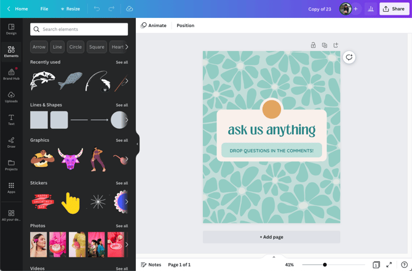This screenshot has height=271, width=412.
Task: Open All your designs panel
Action: (11, 215)
